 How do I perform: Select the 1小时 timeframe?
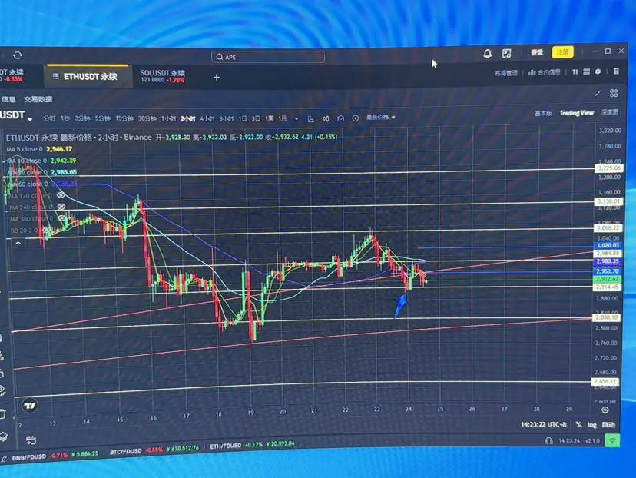[x=168, y=118]
